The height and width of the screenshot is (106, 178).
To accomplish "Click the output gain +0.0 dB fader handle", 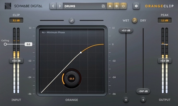I will (165, 61).
